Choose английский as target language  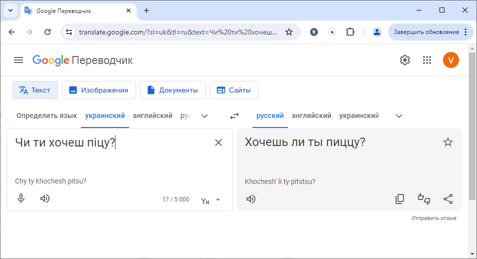point(311,116)
